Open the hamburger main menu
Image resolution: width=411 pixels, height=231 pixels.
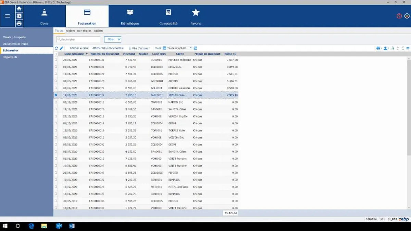8,16
